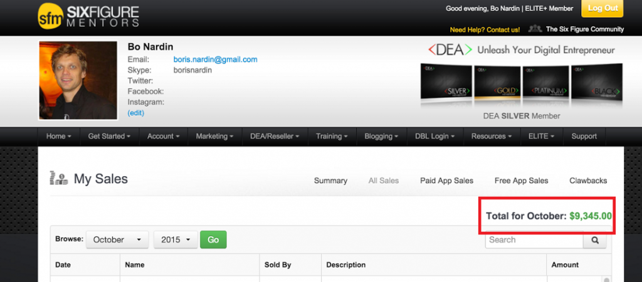
Task: Expand the Get Started menu
Action: coord(109,136)
